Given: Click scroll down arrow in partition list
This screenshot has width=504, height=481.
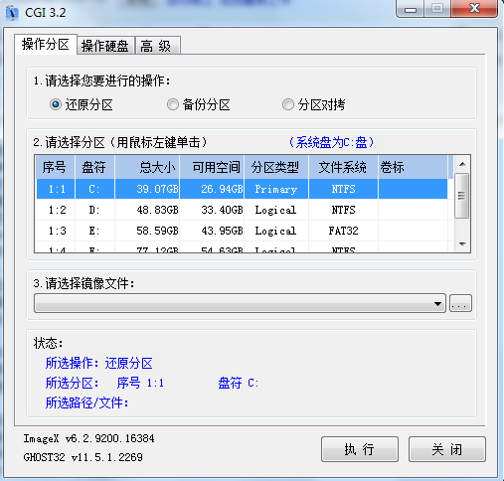Looking at the screenshot, I should [462, 244].
